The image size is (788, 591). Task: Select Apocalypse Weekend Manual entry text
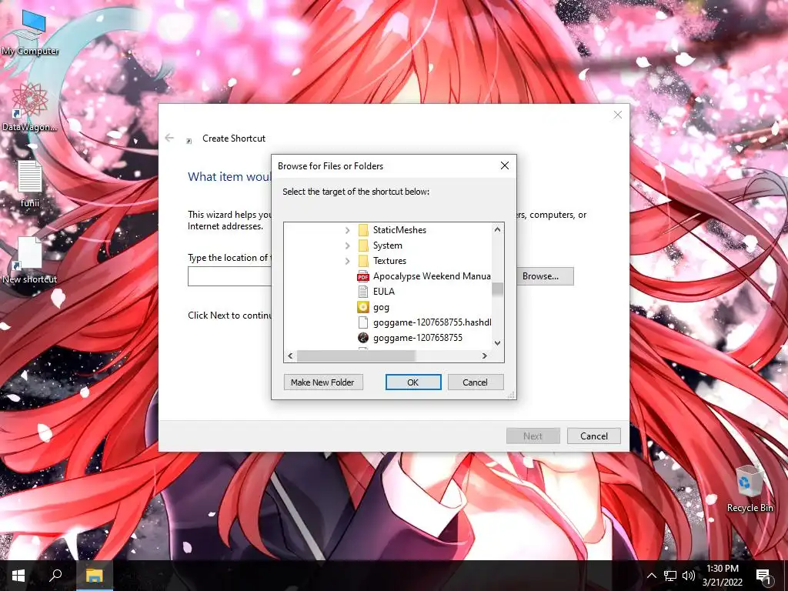(432, 276)
